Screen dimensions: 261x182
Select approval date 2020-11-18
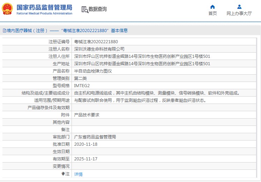(x=86, y=144)
